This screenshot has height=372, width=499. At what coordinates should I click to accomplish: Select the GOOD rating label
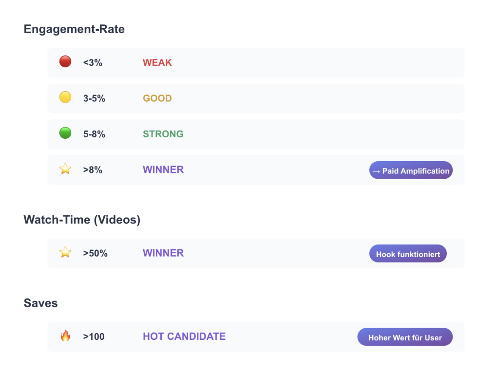point(157,98)
